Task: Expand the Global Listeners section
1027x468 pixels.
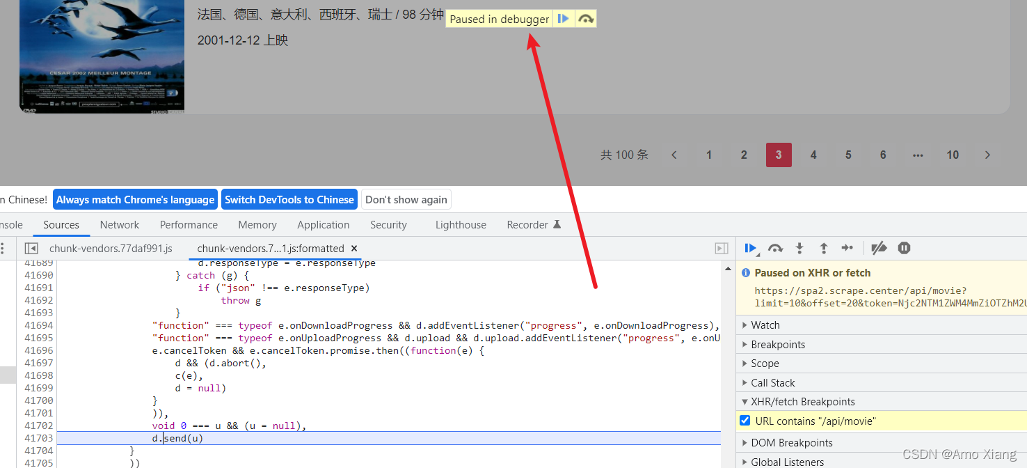Action: coord(882,462)
